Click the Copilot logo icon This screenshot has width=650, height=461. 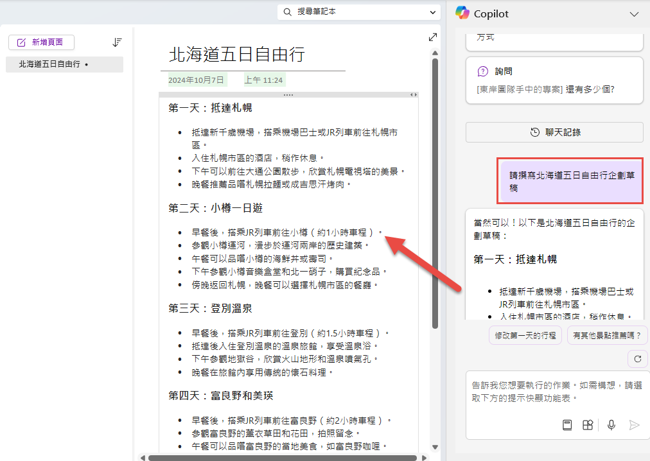tap(462, 13)
